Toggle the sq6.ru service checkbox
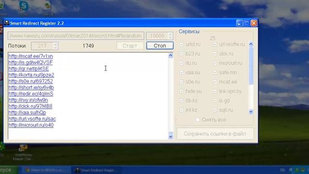 (215, 110)
